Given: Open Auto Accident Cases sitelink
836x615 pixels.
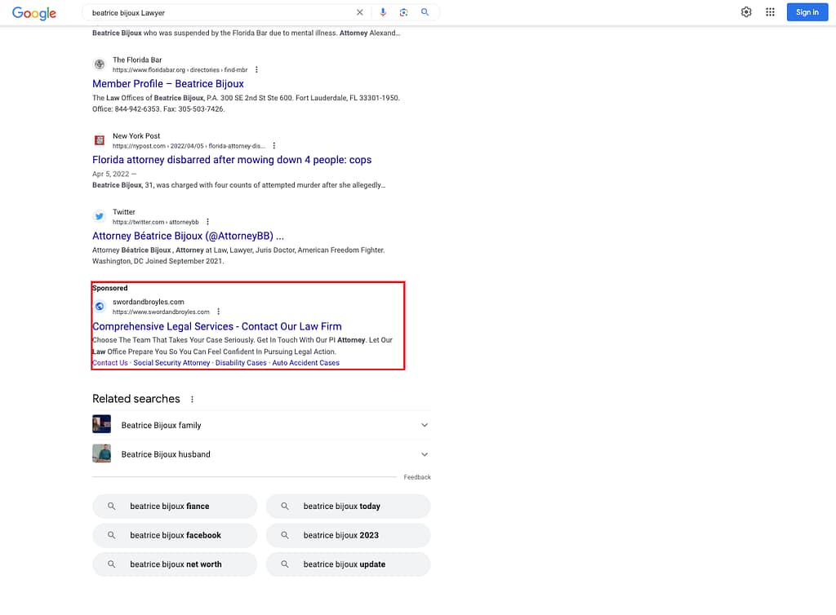Looking at the screenshot, I should pos(306,363).
